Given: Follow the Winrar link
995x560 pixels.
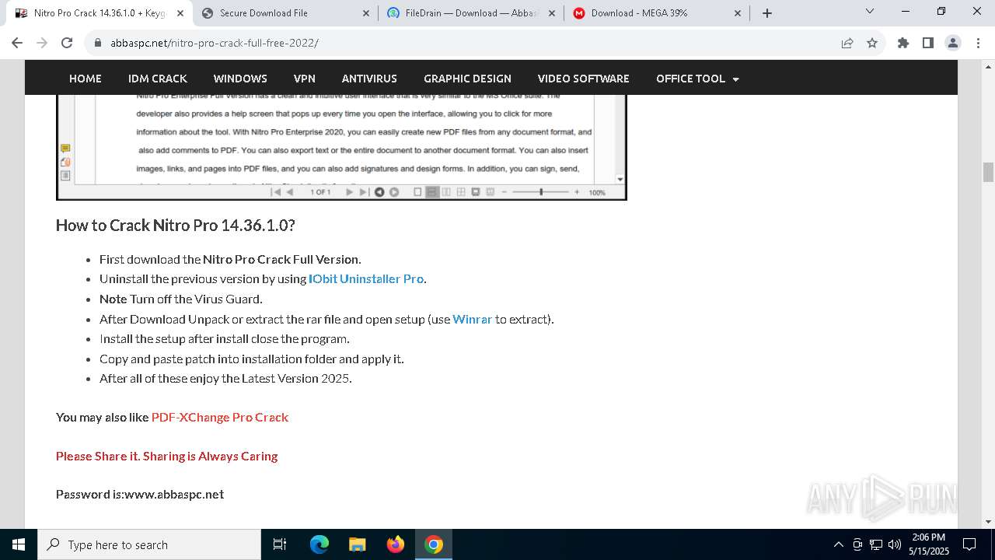Looking at the screenshot, I should pos(473,320).
